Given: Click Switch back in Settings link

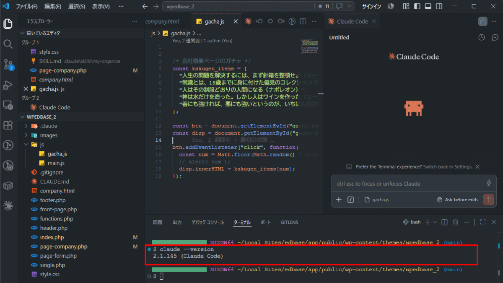Looking at the screenshot, I should pos(448,166).
